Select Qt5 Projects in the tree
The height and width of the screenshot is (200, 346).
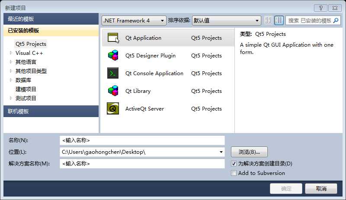(x=31, y=44)
